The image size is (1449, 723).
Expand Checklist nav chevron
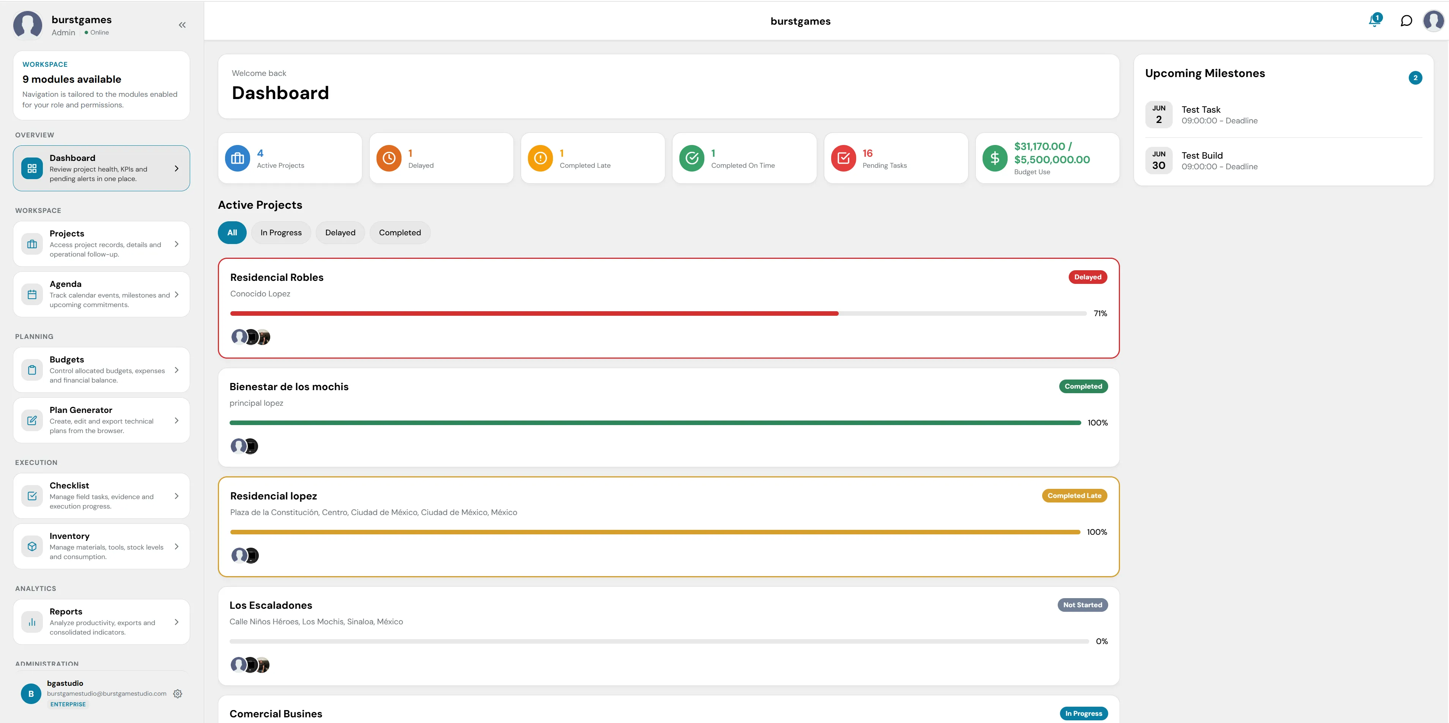pos(176,496)
